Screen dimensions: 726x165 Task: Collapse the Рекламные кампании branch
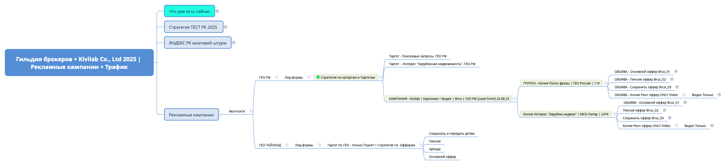click(221, 115)
